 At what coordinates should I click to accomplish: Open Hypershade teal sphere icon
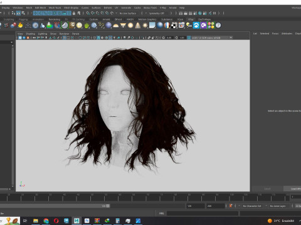pyautogui.click(x=200, y=13)
